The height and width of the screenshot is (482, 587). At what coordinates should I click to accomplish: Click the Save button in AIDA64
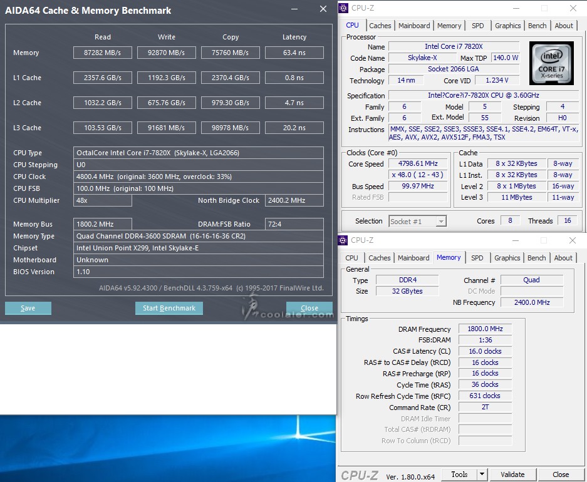tap(28, 308)
